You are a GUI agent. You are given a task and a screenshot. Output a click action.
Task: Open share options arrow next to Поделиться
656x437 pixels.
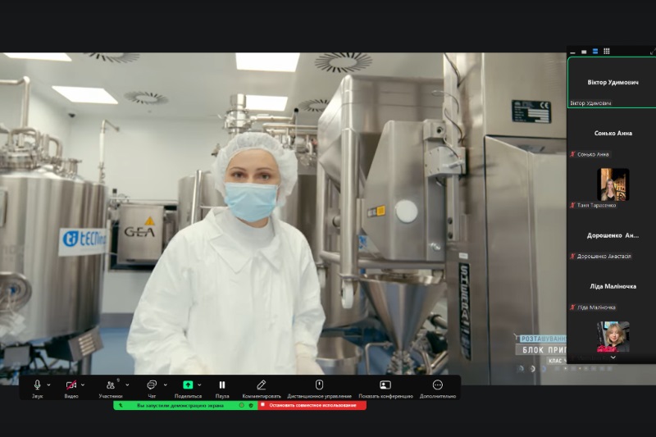tap(199, 385)
